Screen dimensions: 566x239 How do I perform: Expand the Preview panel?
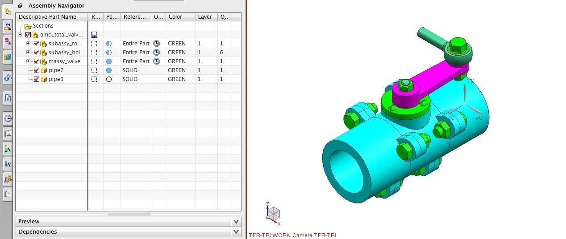click(x=128, y=221)
